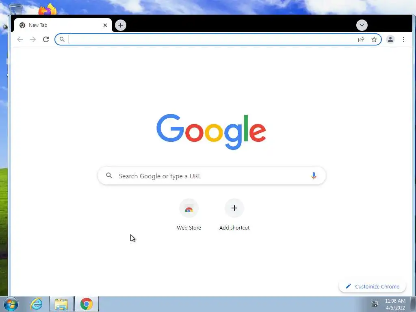Click the address bar search magnifier icon
This screenshot has width=416, height=312.
(x=62, y=39)
